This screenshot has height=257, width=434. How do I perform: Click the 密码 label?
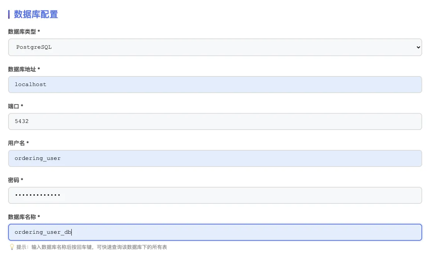point(14,180)
